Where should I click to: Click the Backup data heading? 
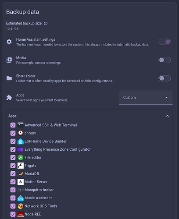pos(22,12)
